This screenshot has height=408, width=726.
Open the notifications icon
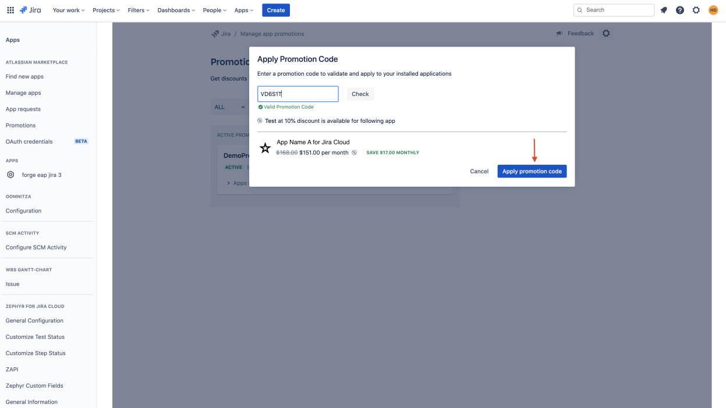click(x=664, y=10)
